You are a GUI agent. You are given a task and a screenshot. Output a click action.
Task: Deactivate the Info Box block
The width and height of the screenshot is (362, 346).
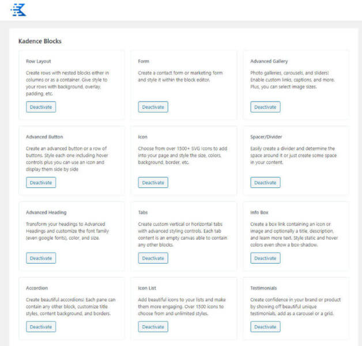click(265, 258)
